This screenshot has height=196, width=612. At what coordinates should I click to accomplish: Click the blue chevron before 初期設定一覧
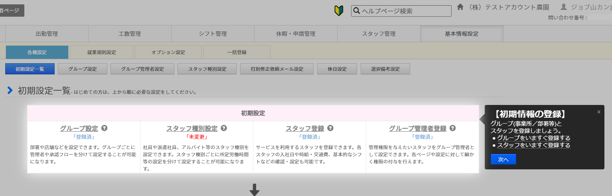tap(10, 90)
